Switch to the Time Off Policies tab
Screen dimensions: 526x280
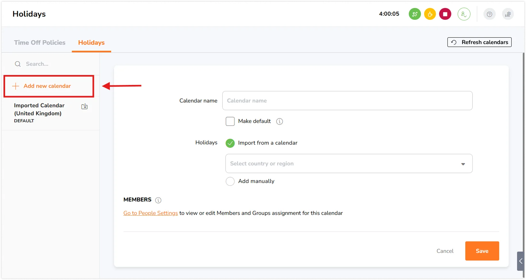40,42
